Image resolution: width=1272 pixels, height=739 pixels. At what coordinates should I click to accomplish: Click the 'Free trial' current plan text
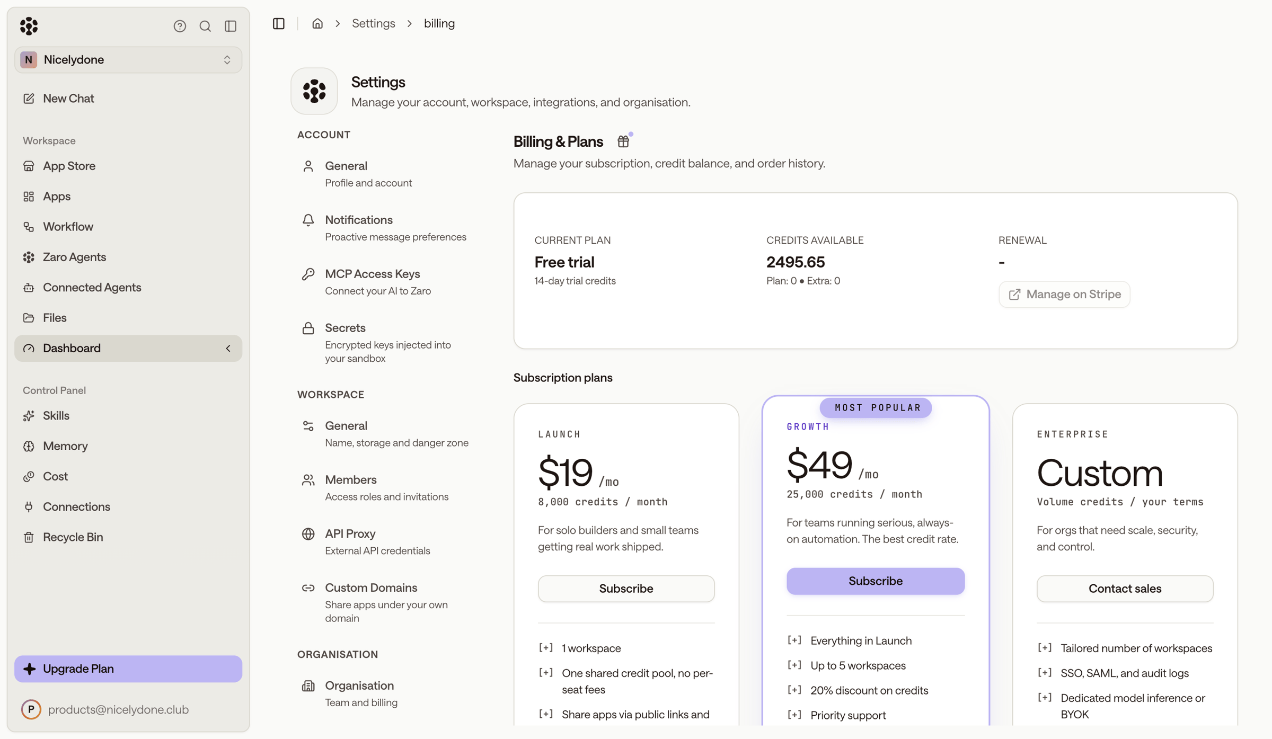[x=564, y=262]
